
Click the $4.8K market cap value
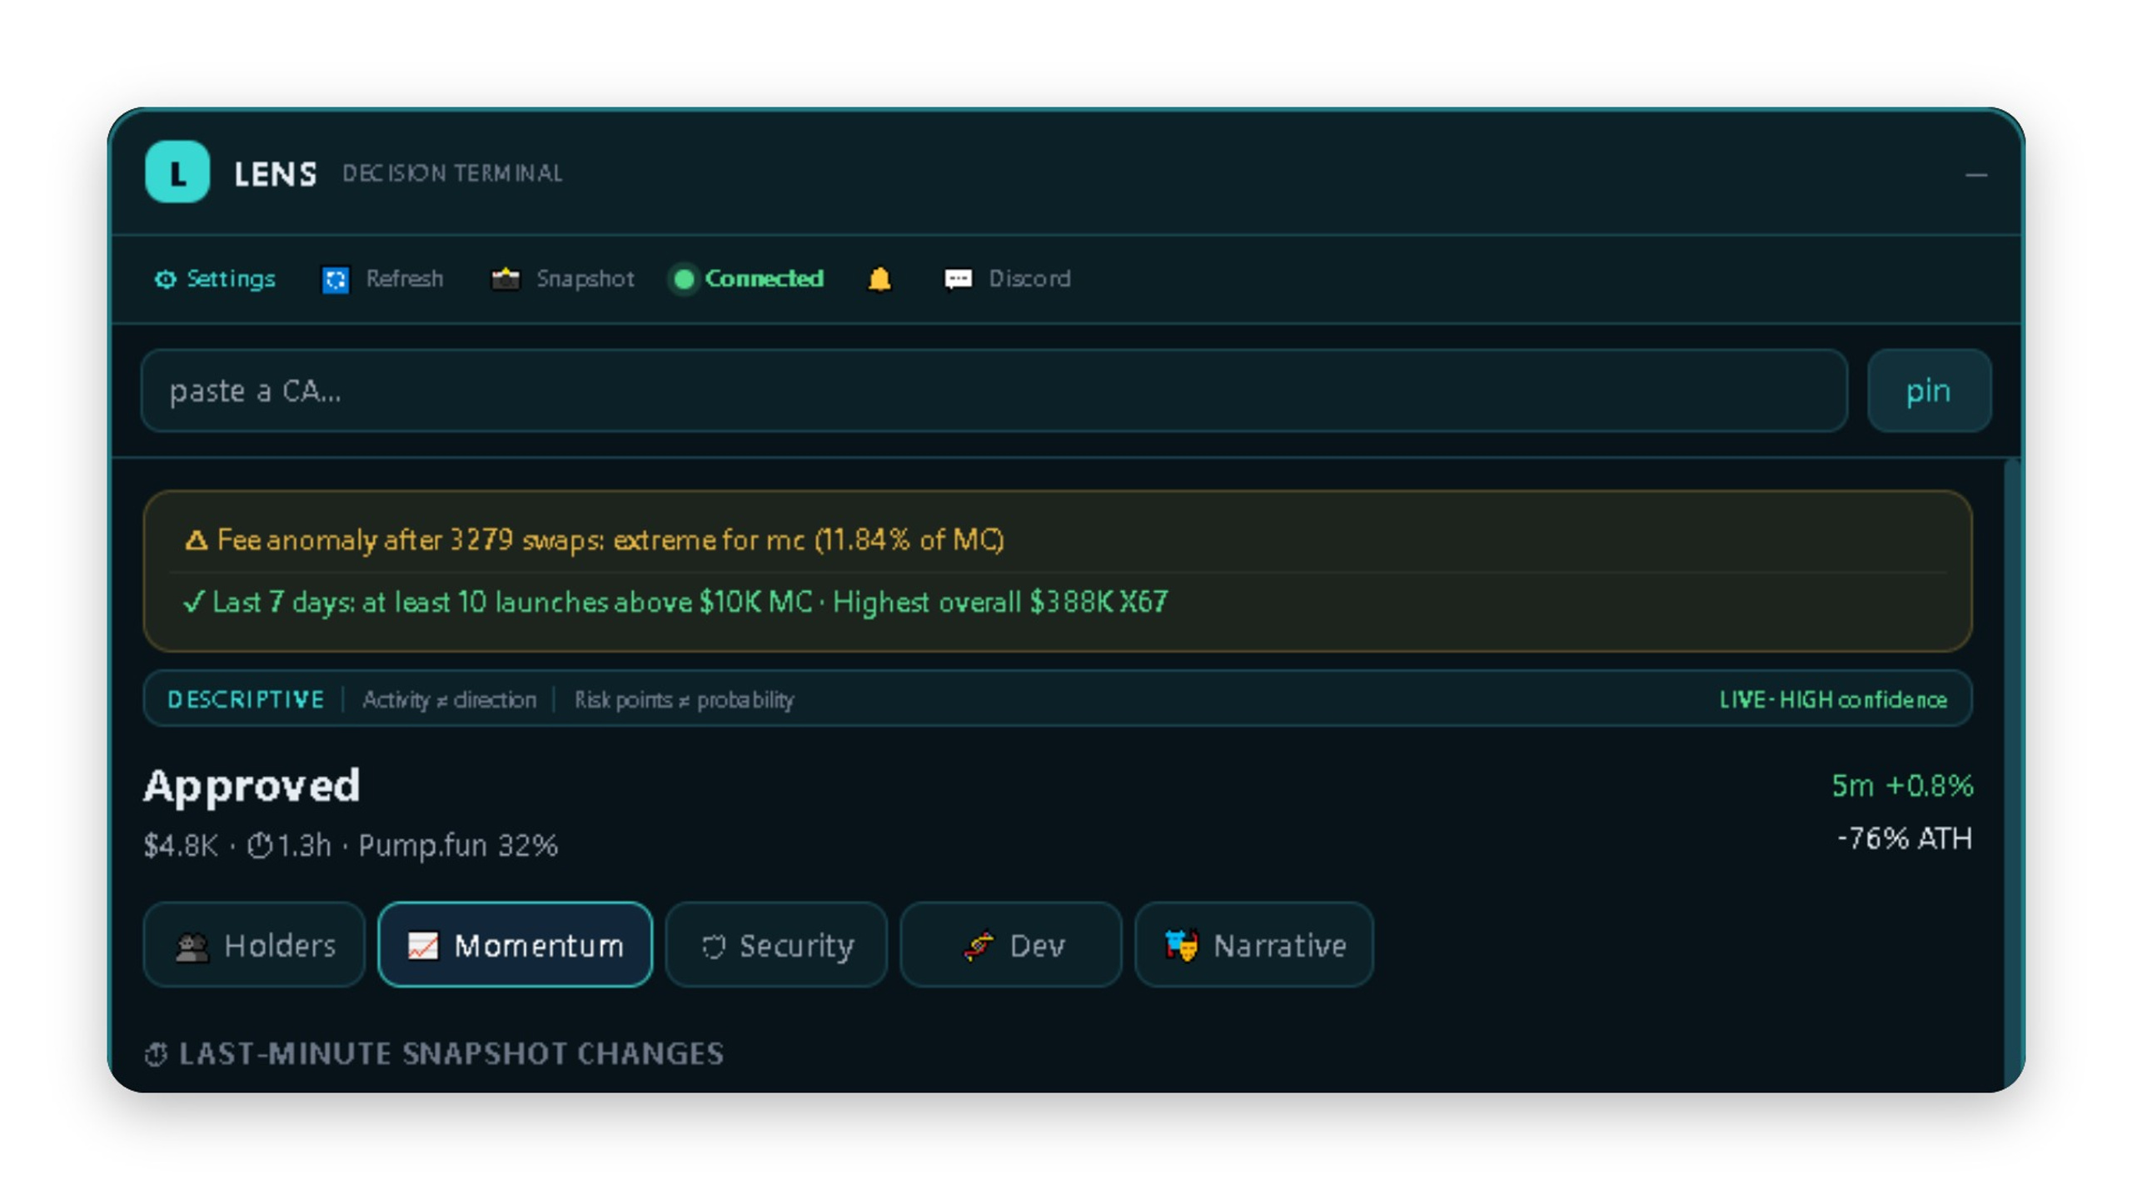pos(180,845)
